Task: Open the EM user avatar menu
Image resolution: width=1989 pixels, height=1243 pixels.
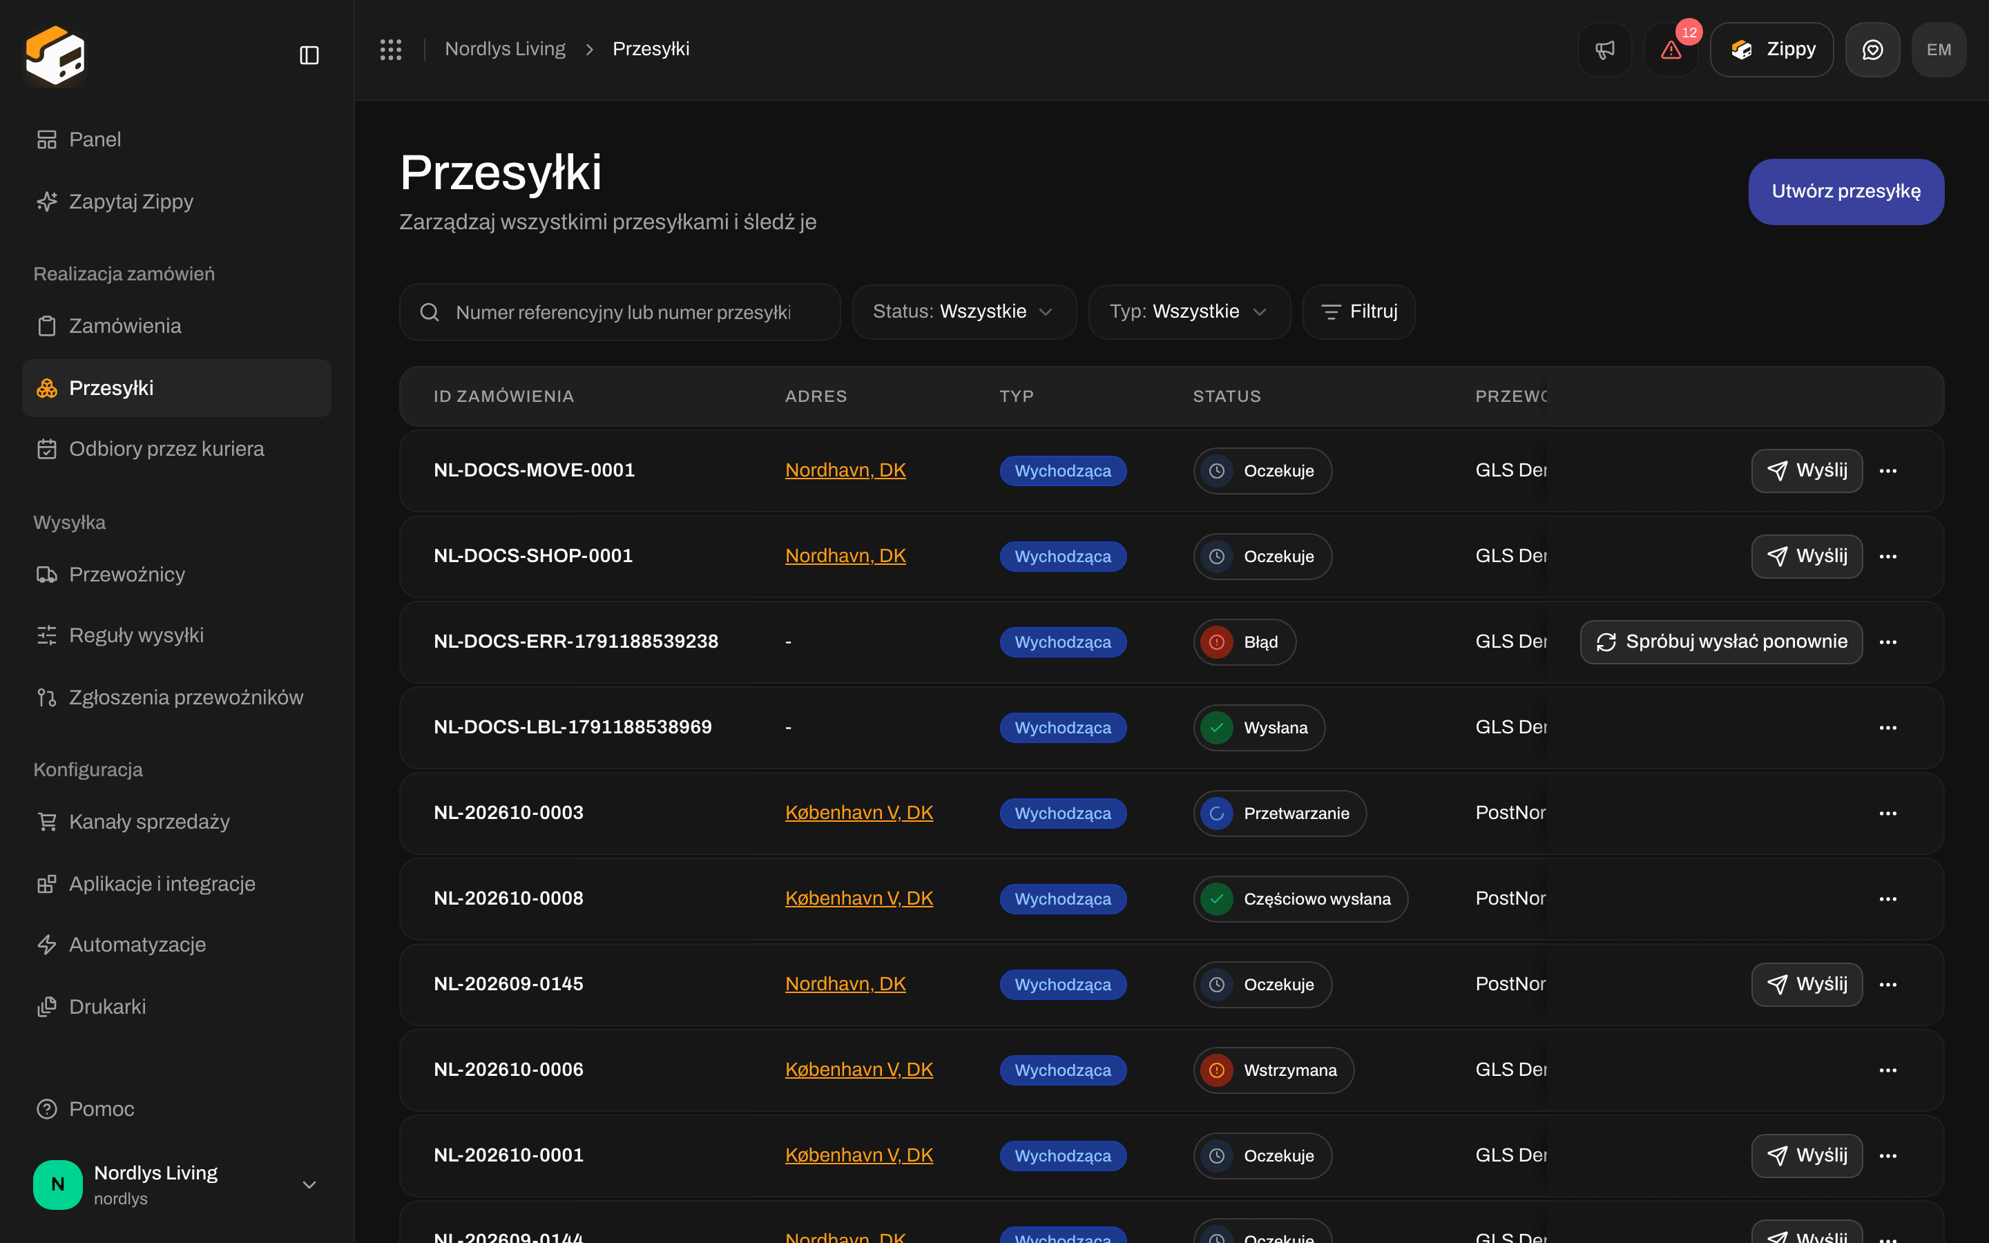Action: pyautogui.click(x=1939, y=49)
